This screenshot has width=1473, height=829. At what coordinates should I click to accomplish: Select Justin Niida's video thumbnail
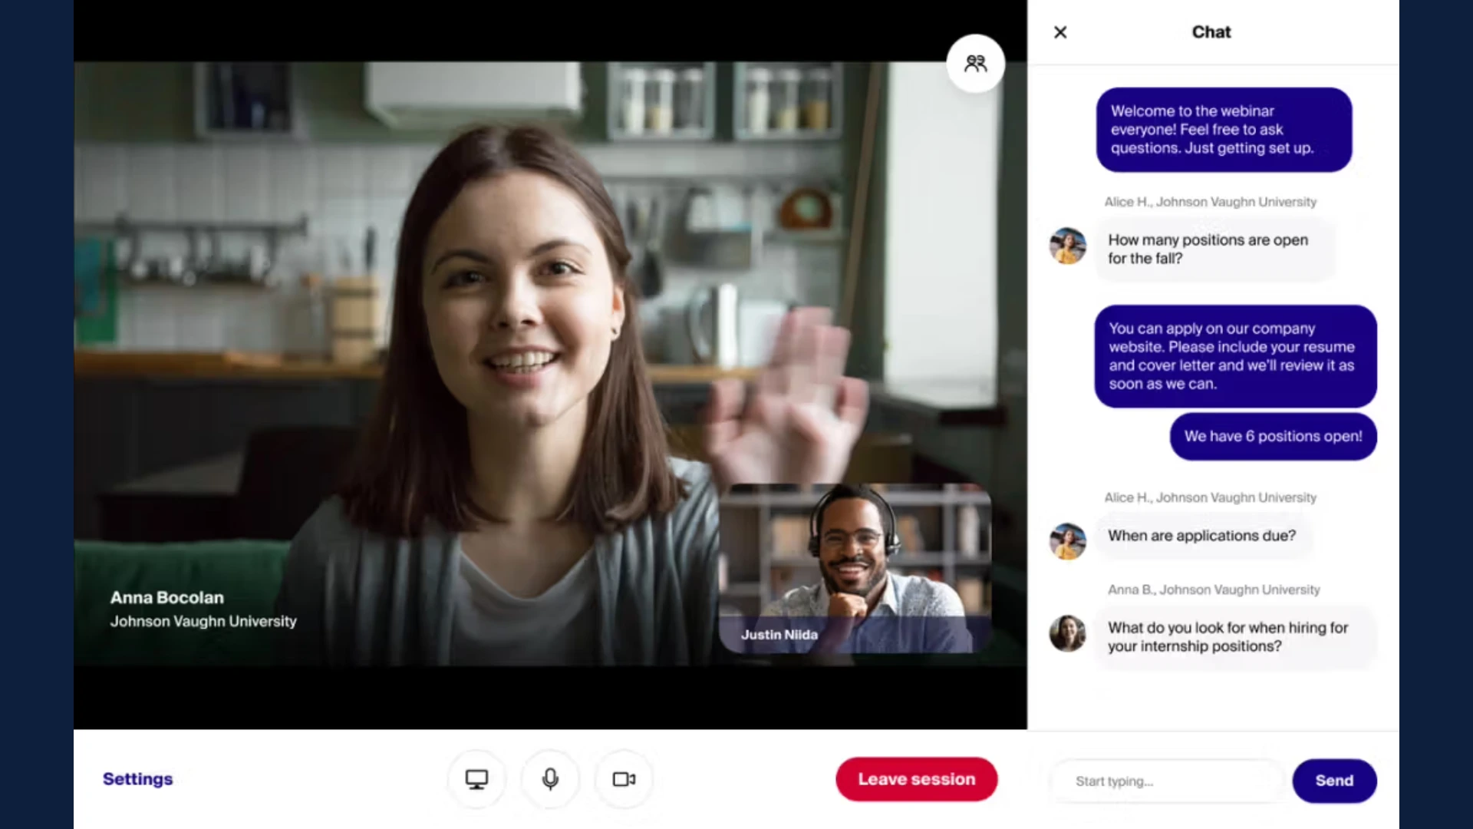tap(854, 568)
